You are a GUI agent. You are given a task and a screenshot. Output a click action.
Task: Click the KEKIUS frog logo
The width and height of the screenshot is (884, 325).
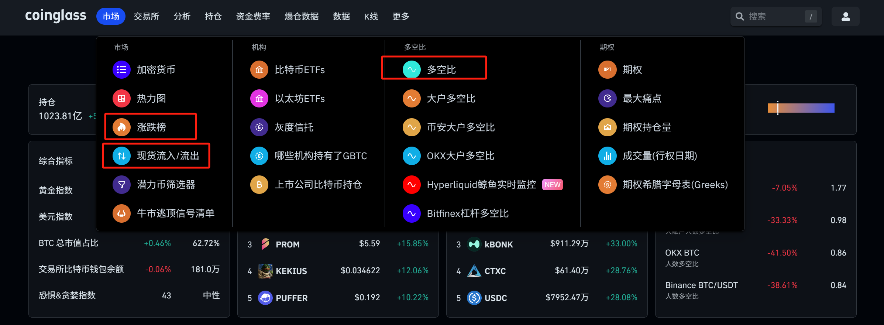pyautogui.click(x=265, y=271)
